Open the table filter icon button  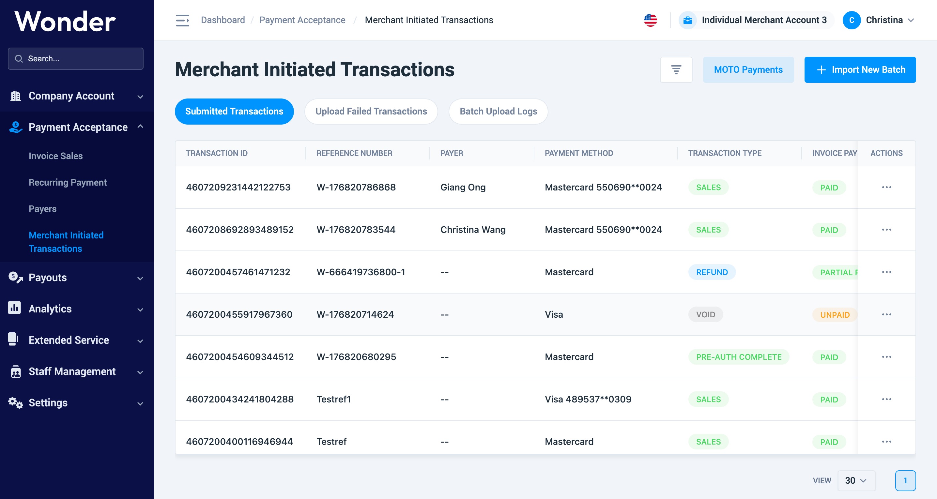(676, 69)
